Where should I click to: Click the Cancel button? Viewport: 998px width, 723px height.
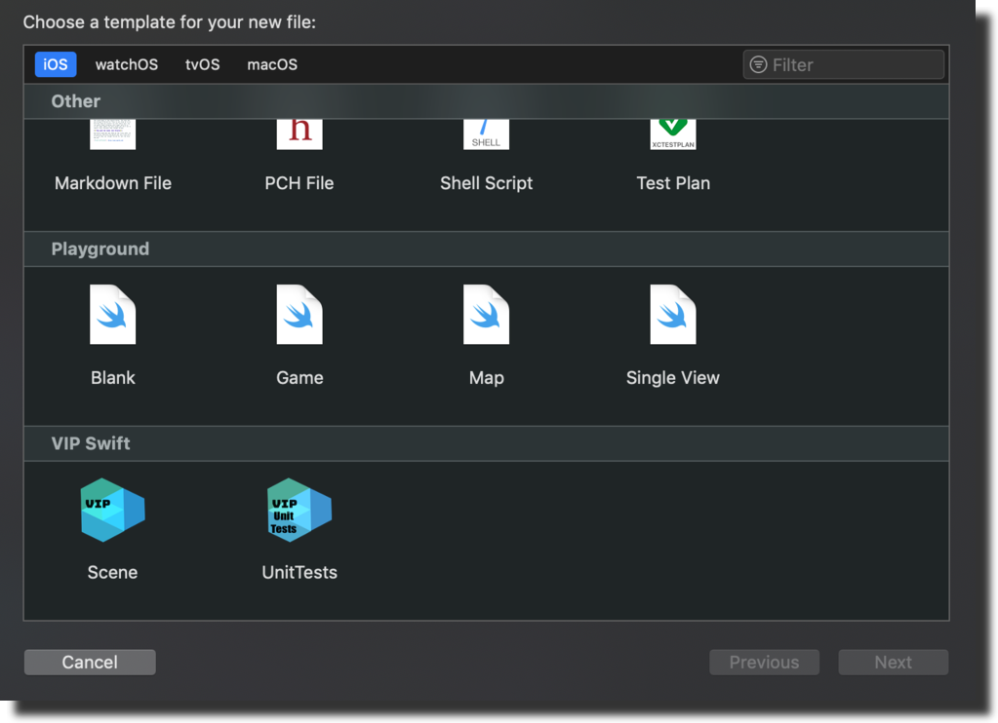pyautogui.click(x=89, y=662)
